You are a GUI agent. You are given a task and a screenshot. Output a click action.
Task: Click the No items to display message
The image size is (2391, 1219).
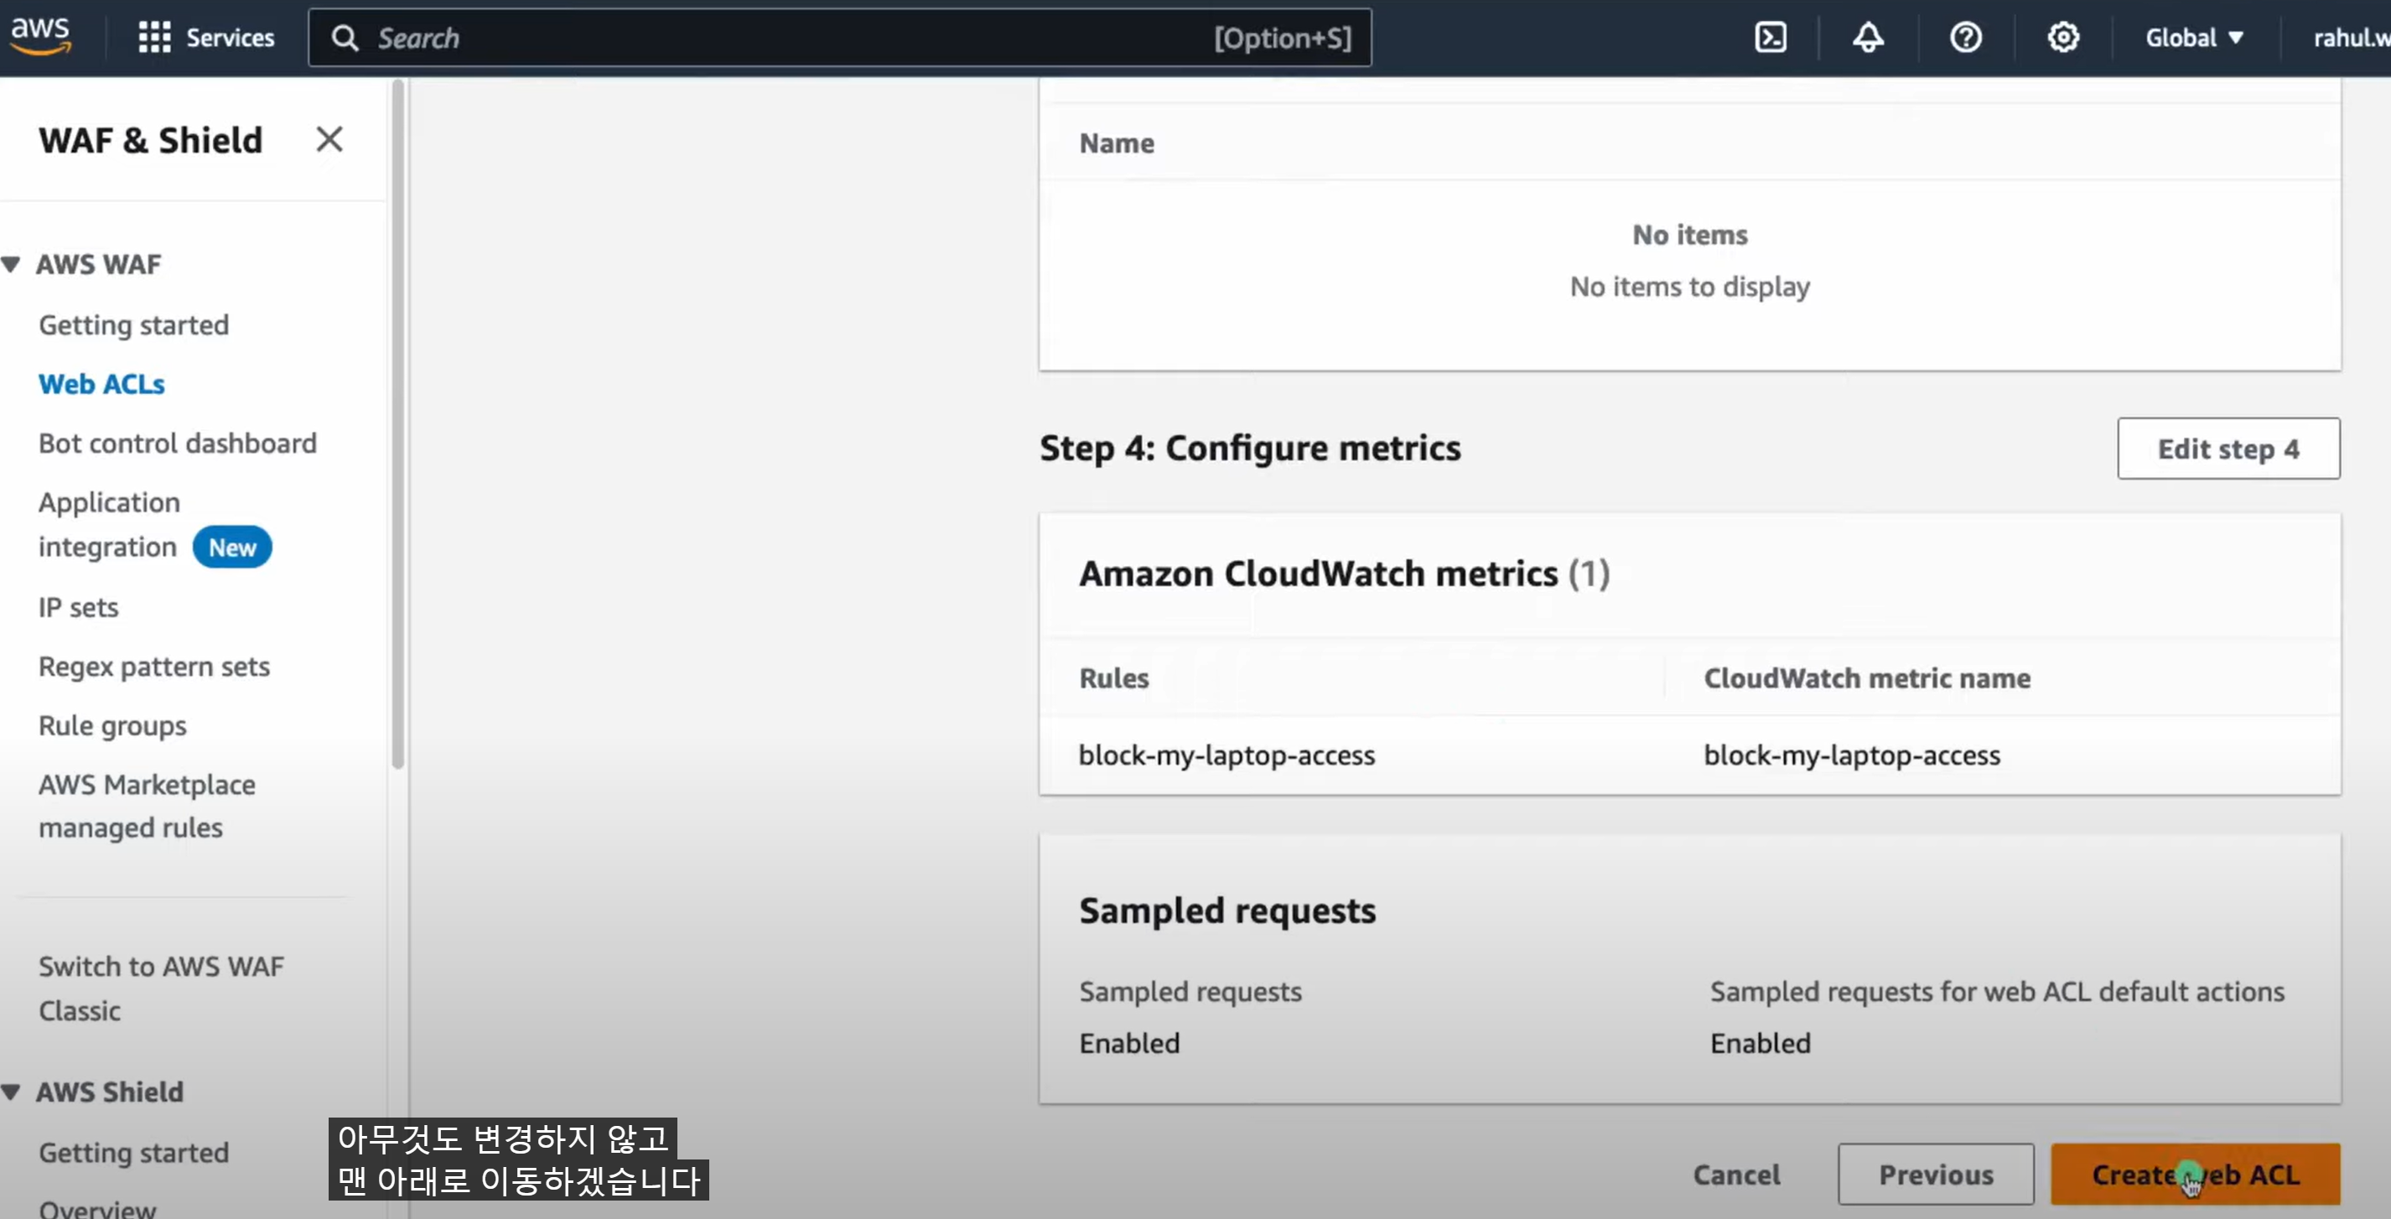[x=1689, y=286]
